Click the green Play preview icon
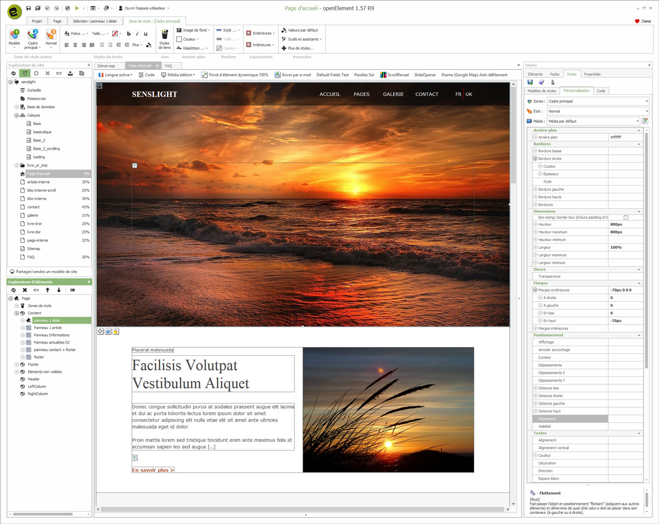659x524 pixels. click(77, 8)
